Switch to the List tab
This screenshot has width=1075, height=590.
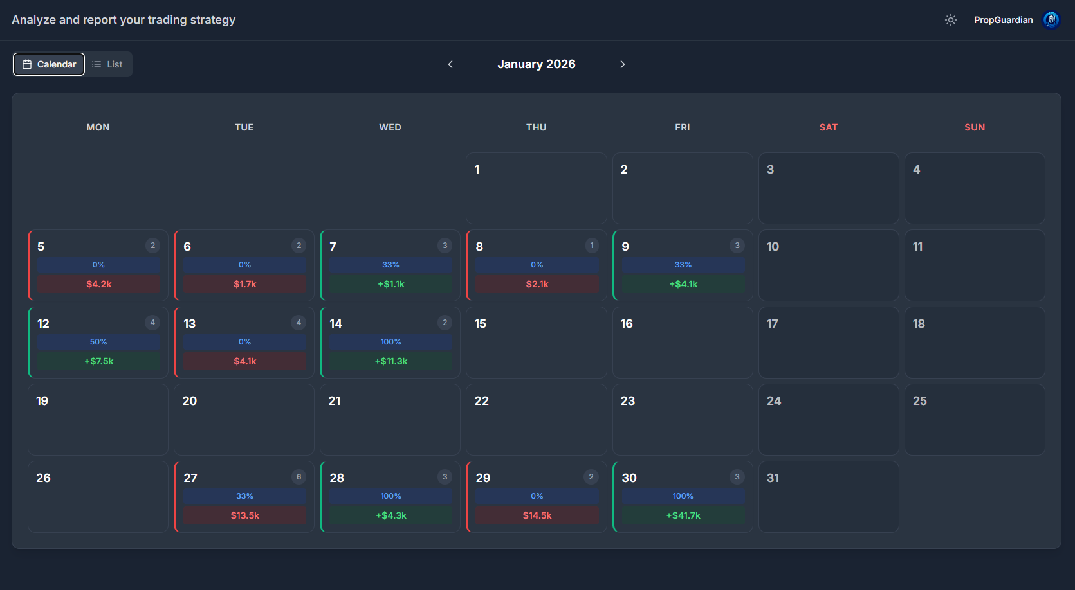tap(109, 64)
